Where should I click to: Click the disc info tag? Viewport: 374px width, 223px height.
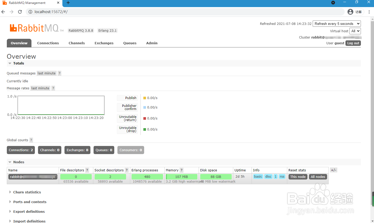(268, 177)
